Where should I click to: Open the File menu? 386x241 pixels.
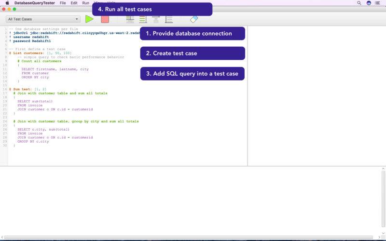coord(63,3)
